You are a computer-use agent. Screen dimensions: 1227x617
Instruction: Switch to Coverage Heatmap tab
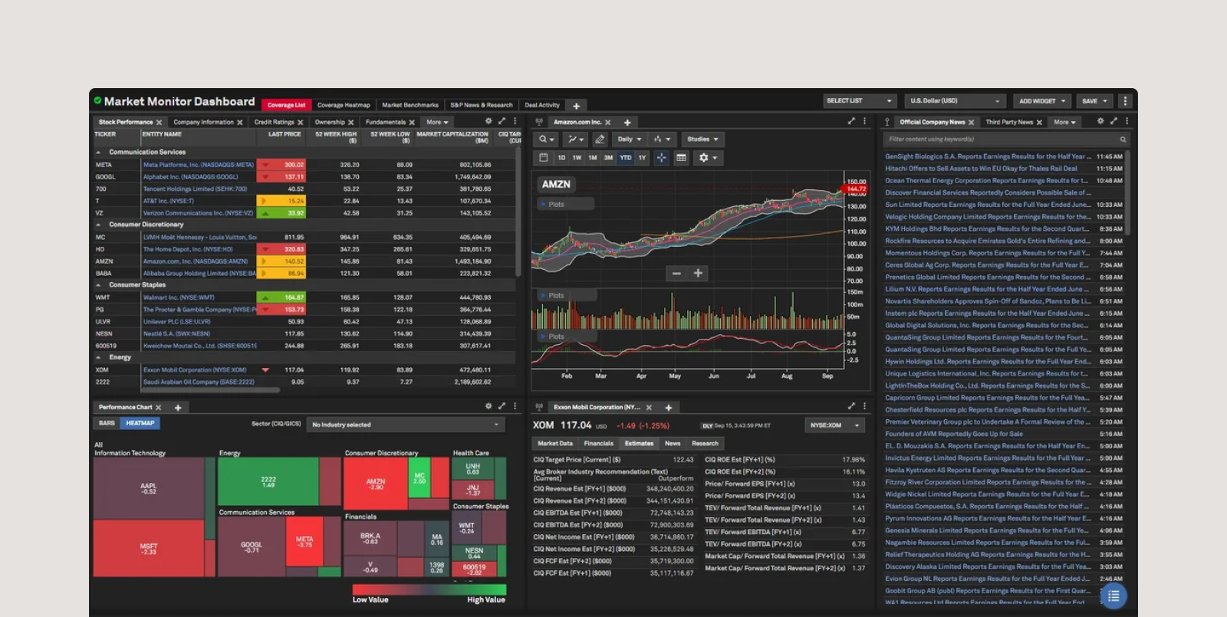(x=344, y=106)
